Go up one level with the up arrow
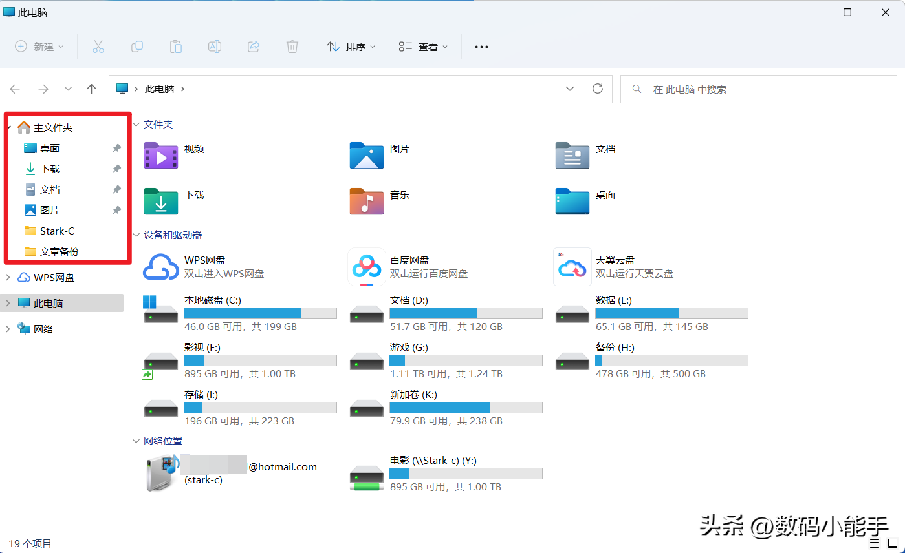905x553 pixels. click(92, 89)
